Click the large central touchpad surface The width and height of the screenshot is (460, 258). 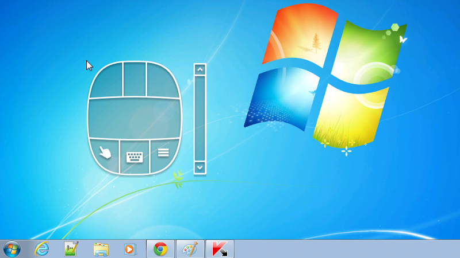pos(135,118)
